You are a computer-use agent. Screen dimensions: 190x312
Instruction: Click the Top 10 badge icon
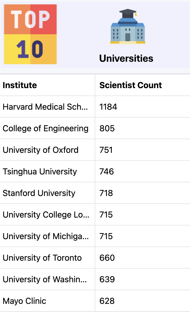point(30,34)
